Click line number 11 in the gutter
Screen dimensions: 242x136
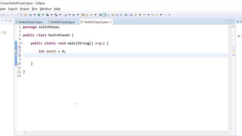19,68
